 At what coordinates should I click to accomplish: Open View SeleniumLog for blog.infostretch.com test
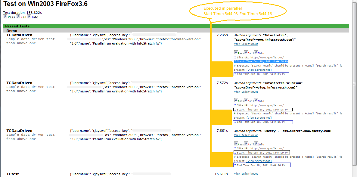pyautogui.click(x=246, y=92)
